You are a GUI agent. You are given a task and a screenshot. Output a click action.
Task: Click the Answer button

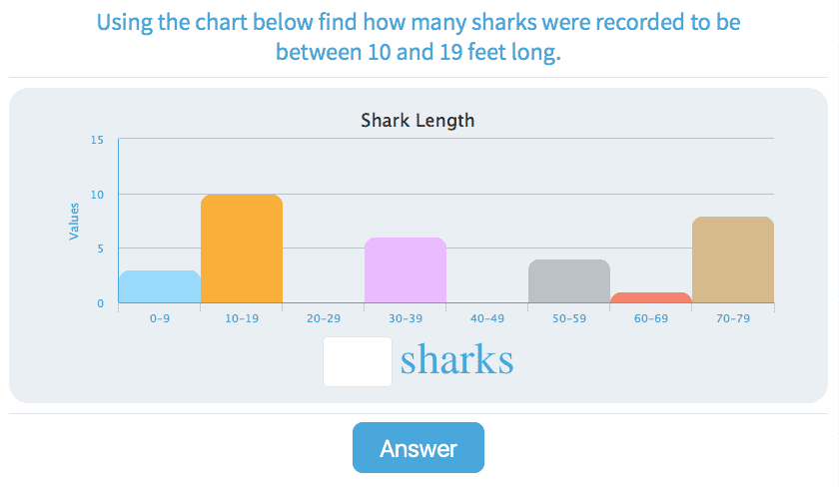pyautogui.click(x=418, y=448)
